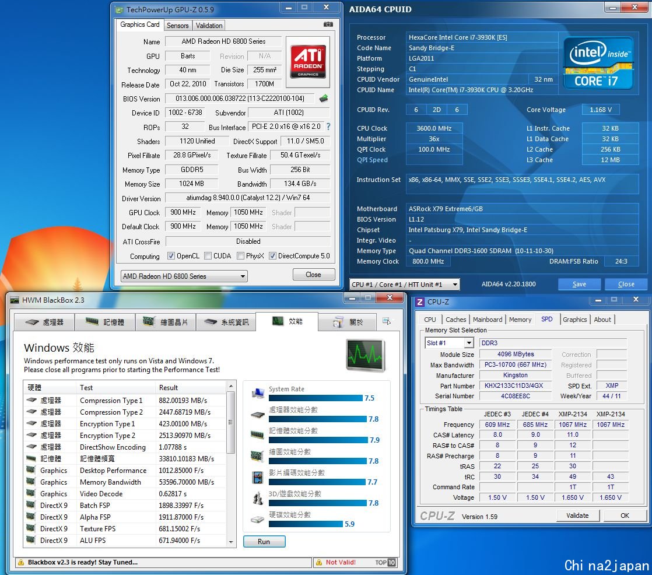This screenshot has height=575, width=652.
Task: Click the GPU-Z title bar icon
Action: 120,9
